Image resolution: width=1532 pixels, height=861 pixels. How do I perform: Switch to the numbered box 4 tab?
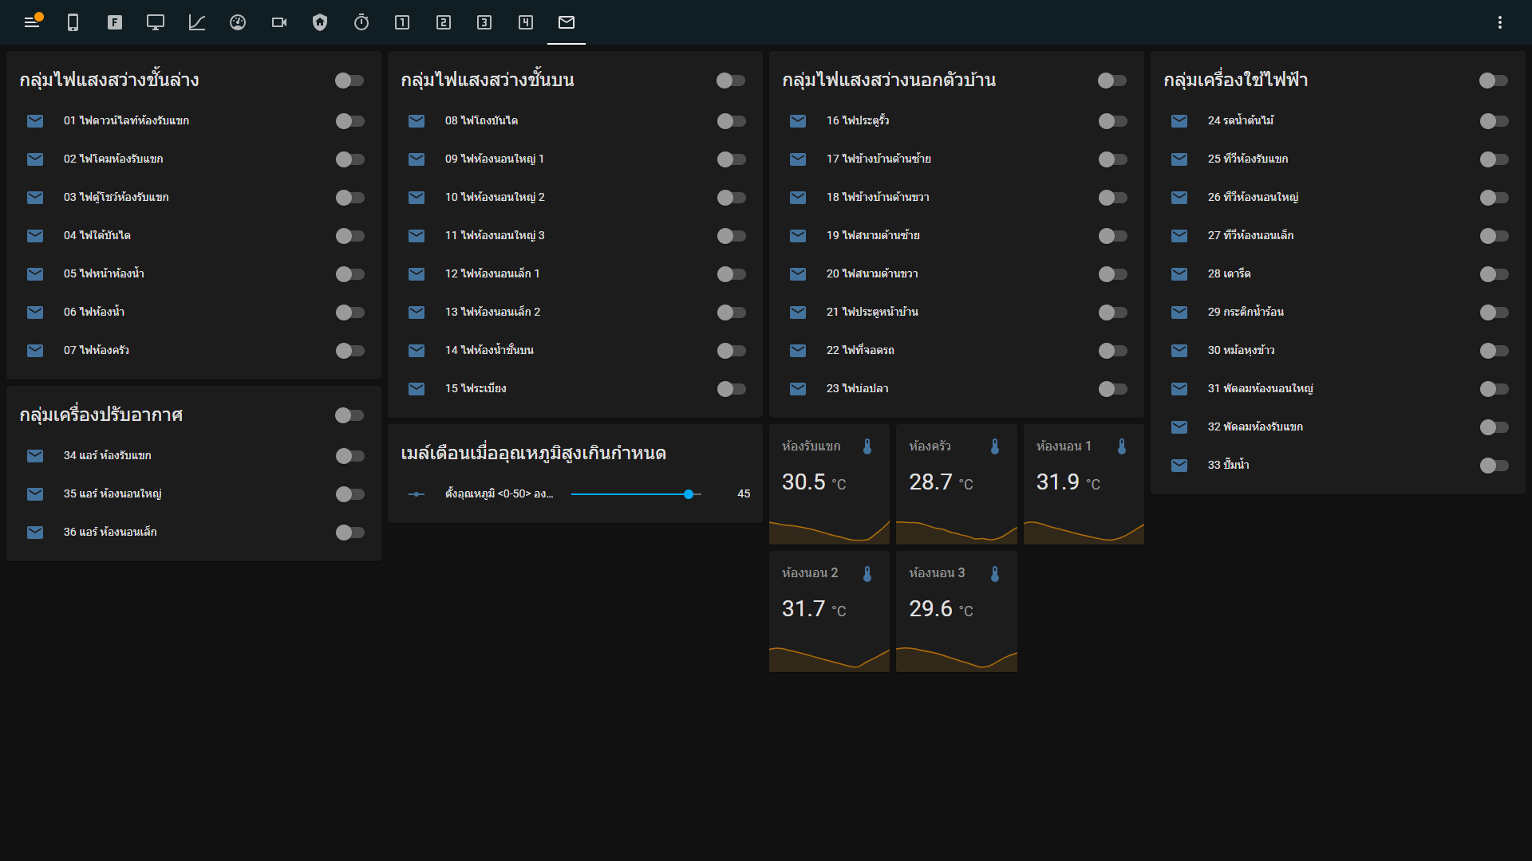click(x=526, y=22)
